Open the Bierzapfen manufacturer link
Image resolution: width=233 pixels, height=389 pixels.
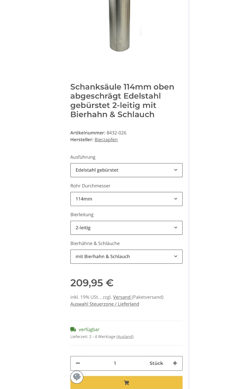pyautogui.click(x=106, y=140)
